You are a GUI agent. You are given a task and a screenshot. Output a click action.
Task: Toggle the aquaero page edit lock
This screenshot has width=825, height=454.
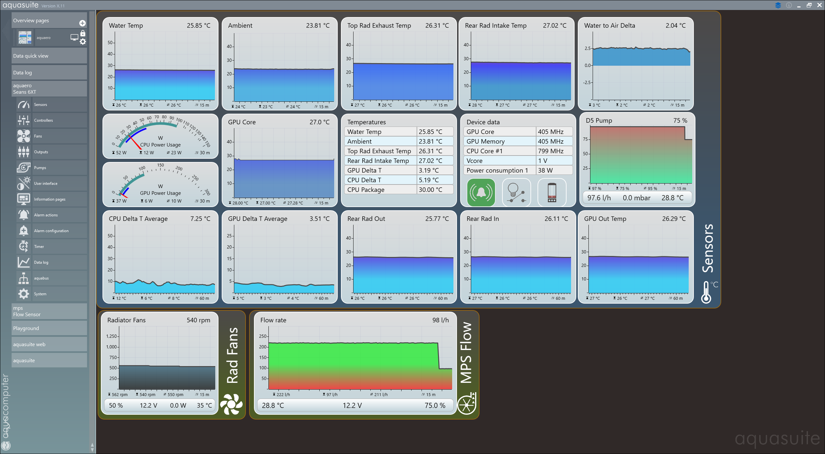coord(83,33)
